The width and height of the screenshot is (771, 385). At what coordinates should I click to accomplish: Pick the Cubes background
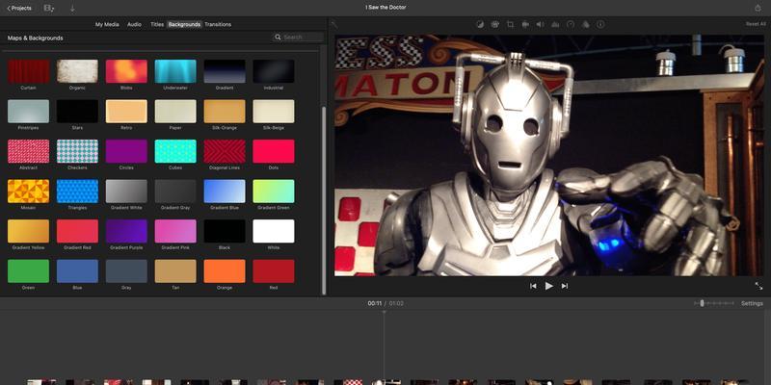(175, 151)
